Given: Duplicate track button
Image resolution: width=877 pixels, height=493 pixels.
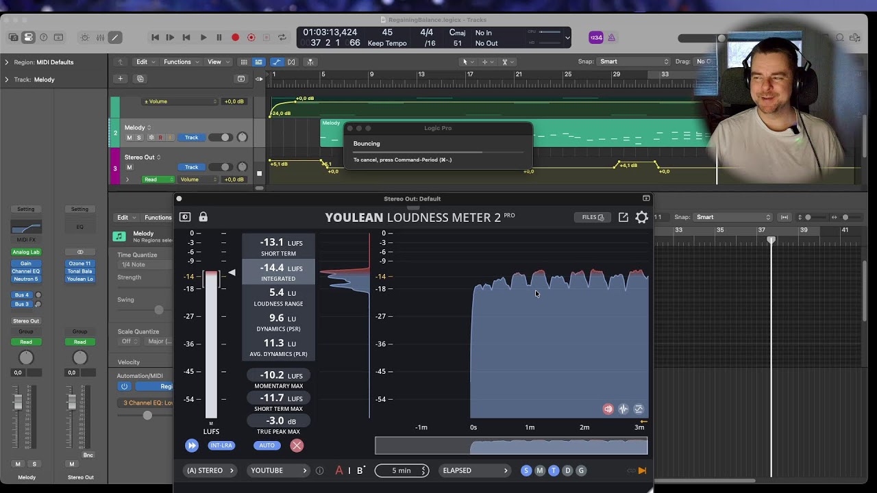Looking at the screenshot, I should point(140,79).
